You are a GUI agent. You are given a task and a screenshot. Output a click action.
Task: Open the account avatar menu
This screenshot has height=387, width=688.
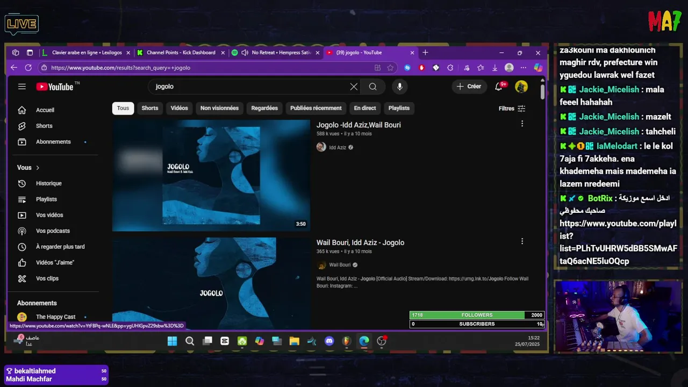pos(521,87)
